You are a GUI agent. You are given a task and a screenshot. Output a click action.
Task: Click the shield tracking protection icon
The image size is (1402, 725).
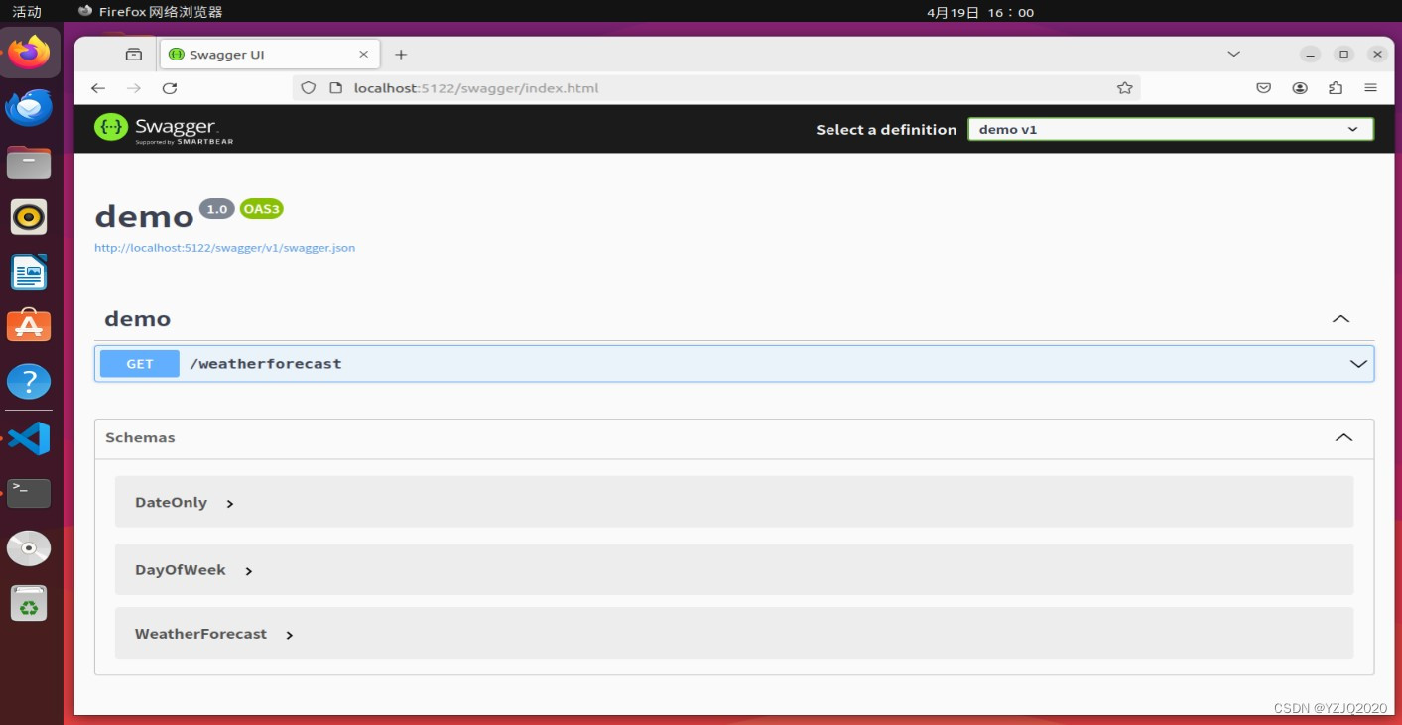tap(309, 88)
